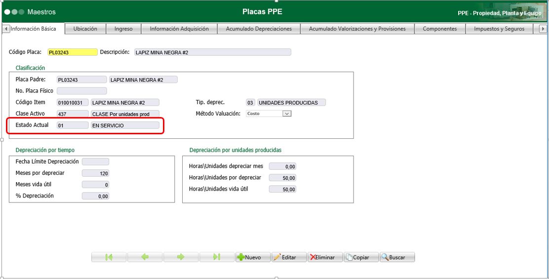Image resolution: width=549 pixels, height=279 pixels.
Task: Open the Ingreso tab
Action: pyautogui.click(x=123, y=29)
